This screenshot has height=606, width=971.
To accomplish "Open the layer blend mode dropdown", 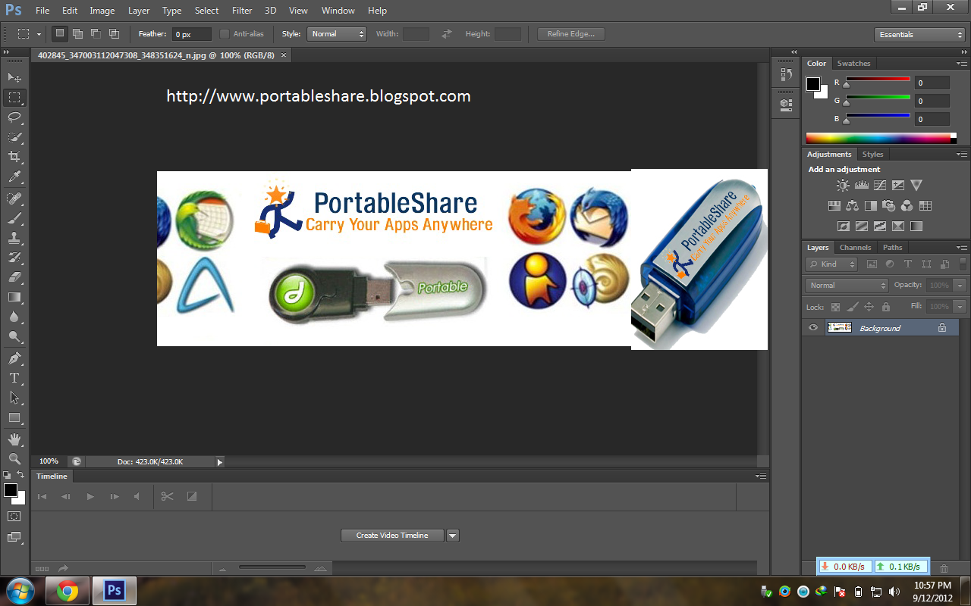I will coord(847,286).
